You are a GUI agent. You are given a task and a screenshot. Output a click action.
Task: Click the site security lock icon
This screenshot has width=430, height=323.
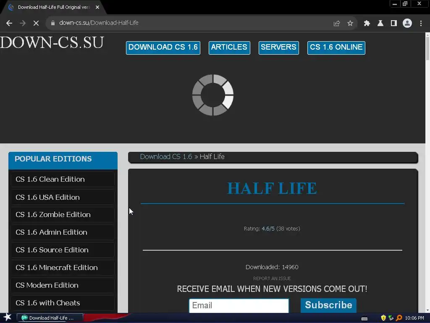(x=53, y=23)
